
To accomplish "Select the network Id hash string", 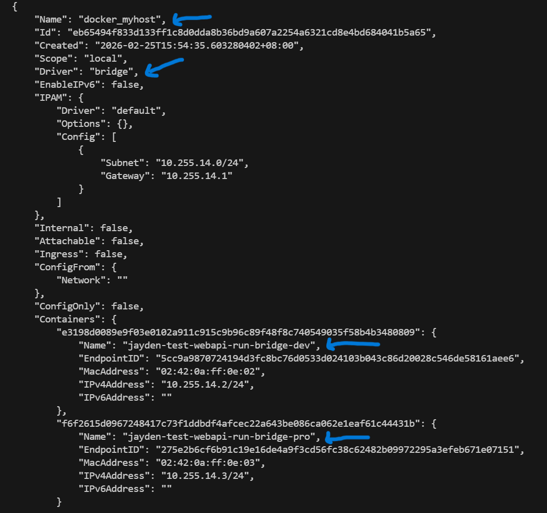I will click(249, 33).
